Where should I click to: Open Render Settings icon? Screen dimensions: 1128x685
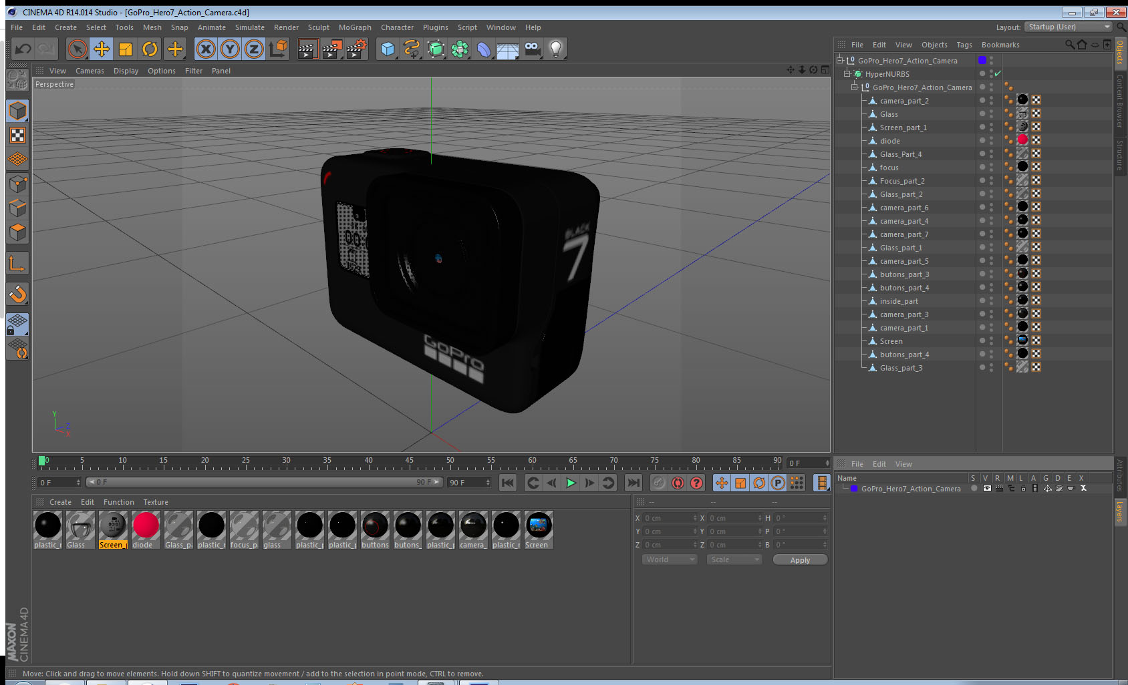[x=357, y=49]
